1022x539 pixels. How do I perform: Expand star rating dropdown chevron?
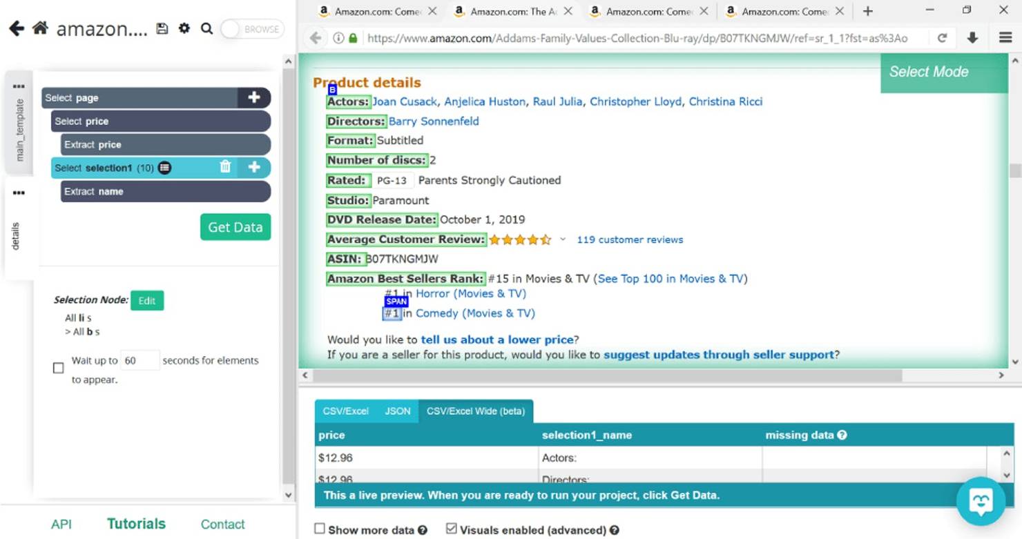click(x=563, y=239)
